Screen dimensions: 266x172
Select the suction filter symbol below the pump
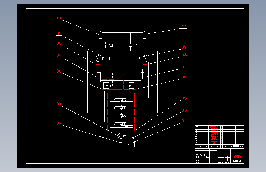tap(121, 143)
